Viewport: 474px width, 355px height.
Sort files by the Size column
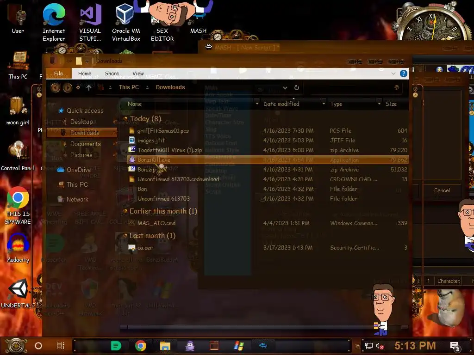[x=391, y=104]
